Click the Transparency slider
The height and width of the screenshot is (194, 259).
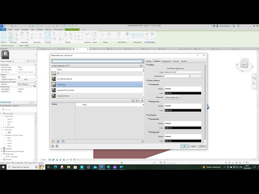[x=176, y=76]
